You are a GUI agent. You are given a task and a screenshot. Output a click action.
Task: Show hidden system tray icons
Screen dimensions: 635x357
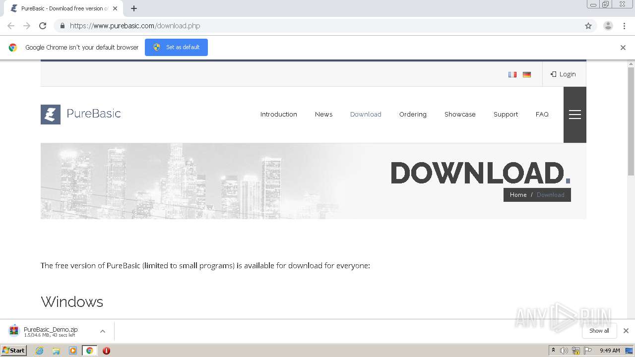[553, 351]
